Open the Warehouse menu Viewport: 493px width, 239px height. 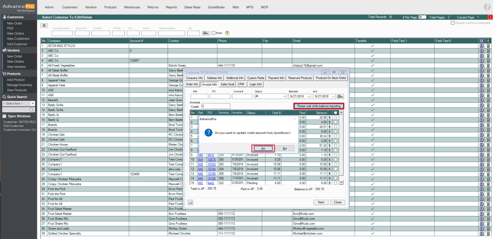coord(132,7)
